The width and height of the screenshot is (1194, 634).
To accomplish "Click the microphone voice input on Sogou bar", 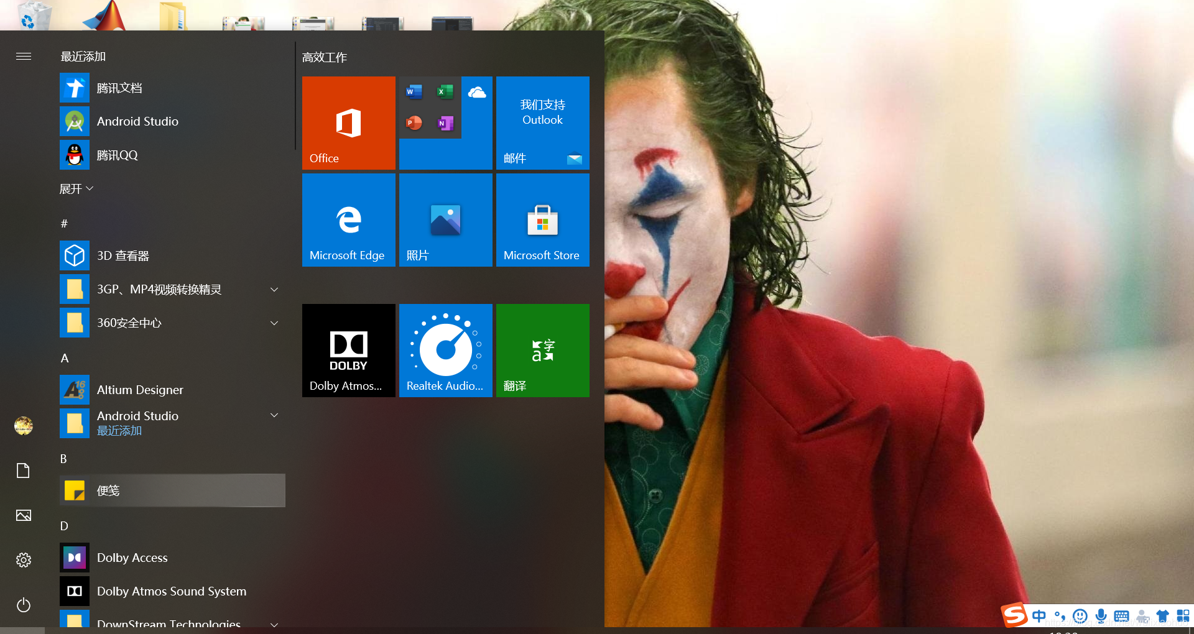I will click(x=1101, y=616).
